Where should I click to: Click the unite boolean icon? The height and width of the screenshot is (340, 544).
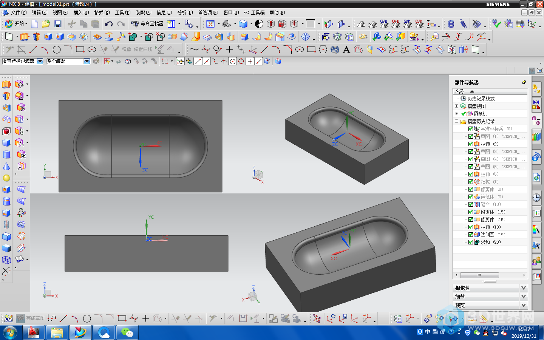coord(133,37)
